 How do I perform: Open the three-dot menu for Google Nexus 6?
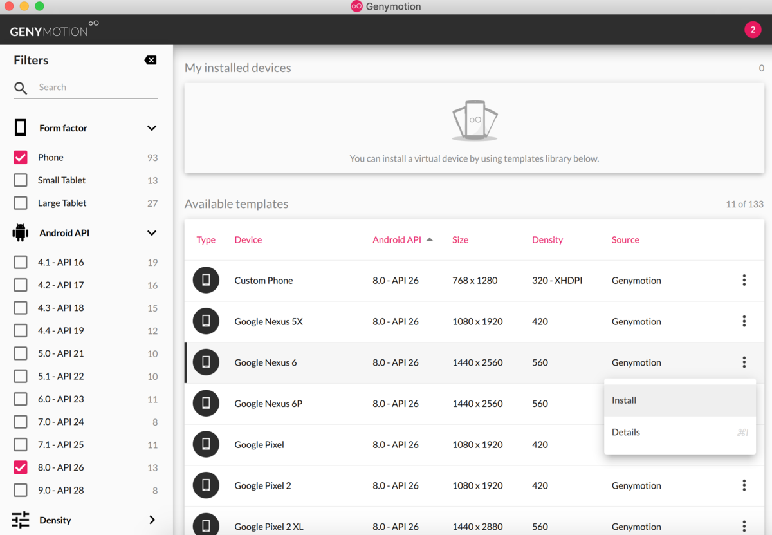pos(744,362)
